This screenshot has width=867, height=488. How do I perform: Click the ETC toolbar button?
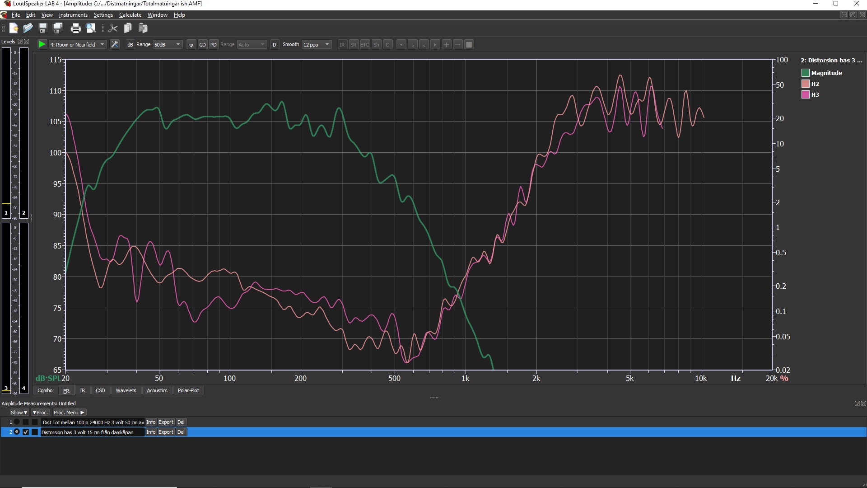[x=365, y=44]
